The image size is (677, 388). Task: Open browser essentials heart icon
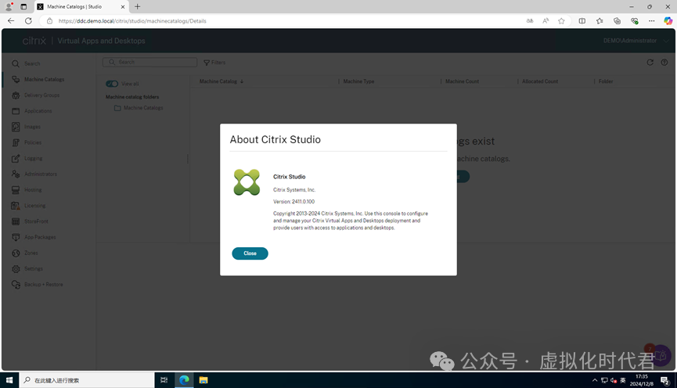[x=634, y=20]
